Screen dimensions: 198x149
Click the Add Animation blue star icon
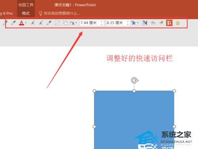[x=133, y=23]
